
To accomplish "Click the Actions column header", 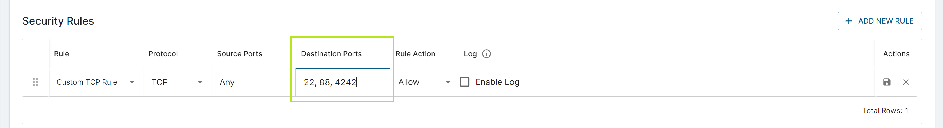I will coord(896,54).
